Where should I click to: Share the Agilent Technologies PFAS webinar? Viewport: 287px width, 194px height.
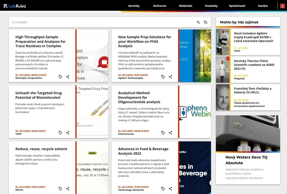pos(170,77)
